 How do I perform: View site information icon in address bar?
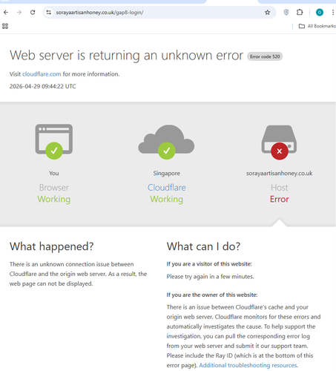pyautogui.click(x=49, y=12)
